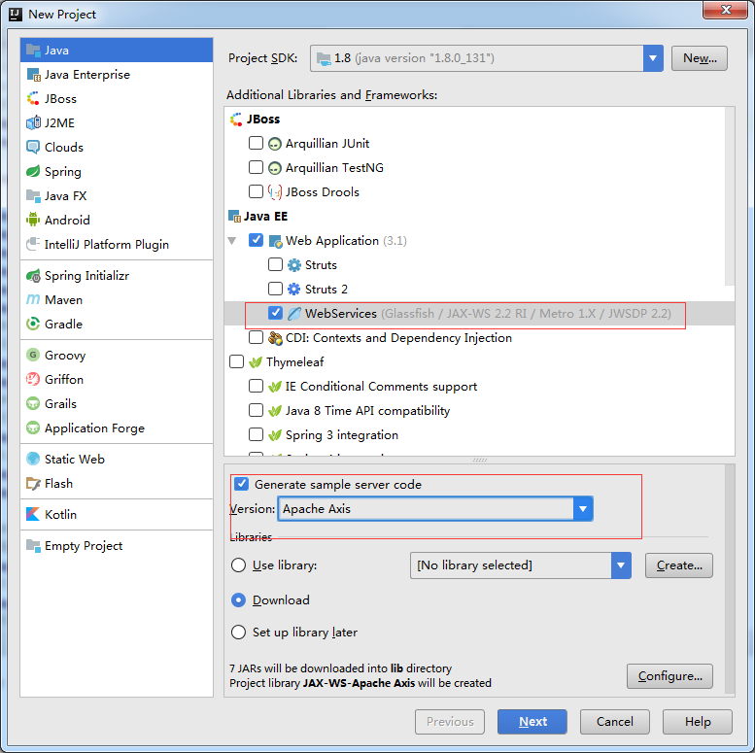Viewport: 755px width, 753px height.
Task: Click the Help button
Action: pyautogui.click(x=698, y=722)
